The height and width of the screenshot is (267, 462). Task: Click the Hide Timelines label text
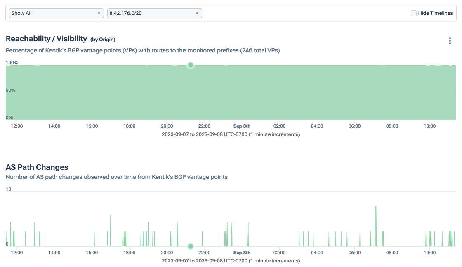(x=435, y=13)
